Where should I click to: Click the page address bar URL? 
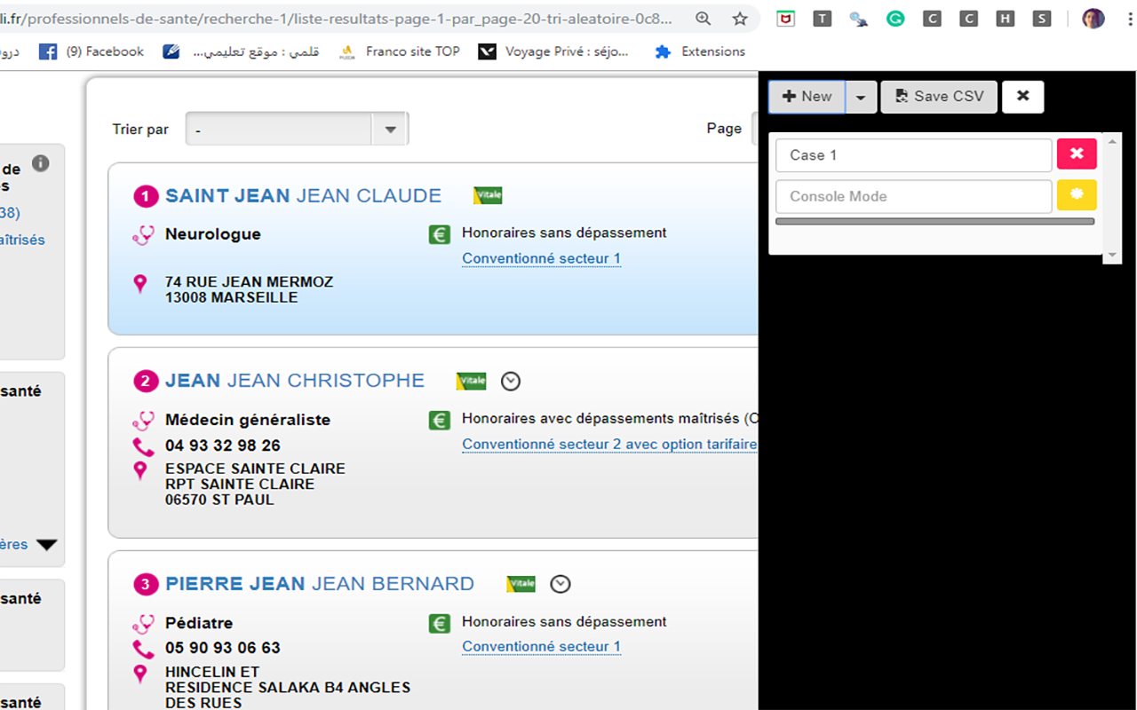(338, 19)
